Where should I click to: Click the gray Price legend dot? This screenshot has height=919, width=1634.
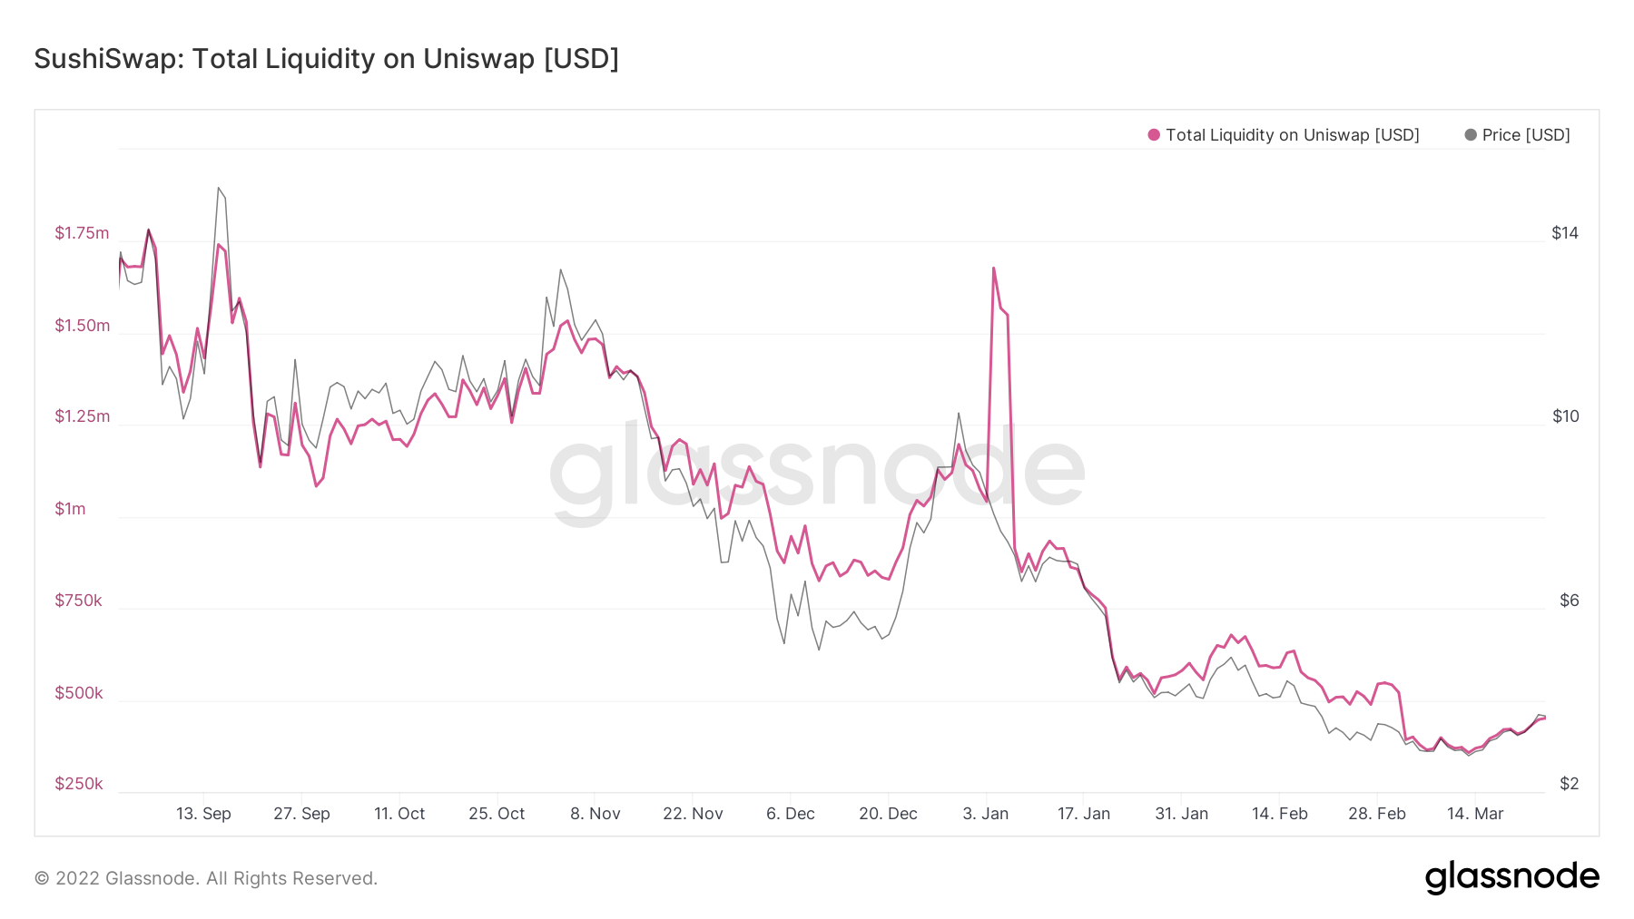pyautogui.click(x=1471, y=135)
